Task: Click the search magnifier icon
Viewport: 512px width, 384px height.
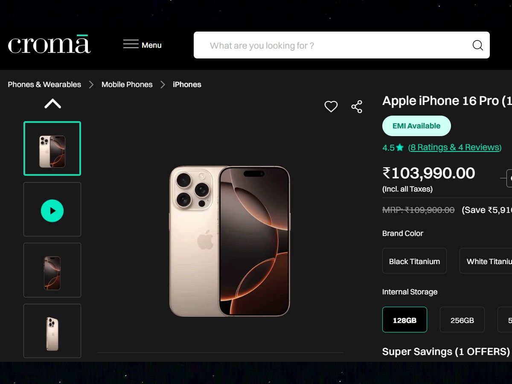Action: tap(477, 45)
